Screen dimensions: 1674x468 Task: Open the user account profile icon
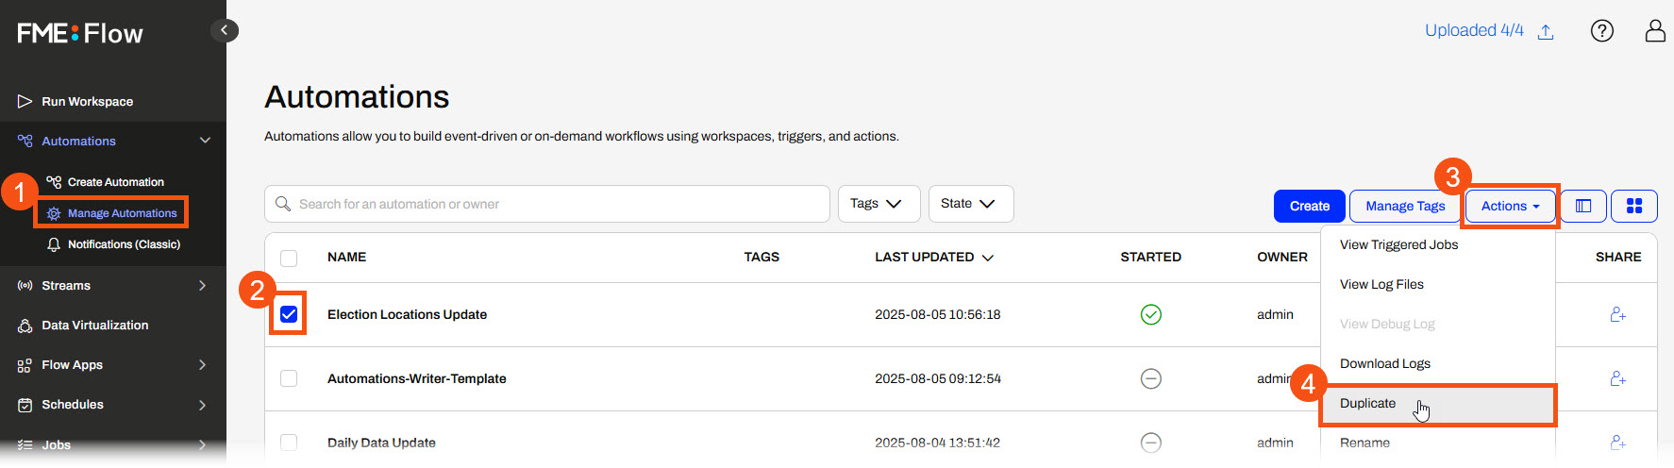coord(1655,31)
